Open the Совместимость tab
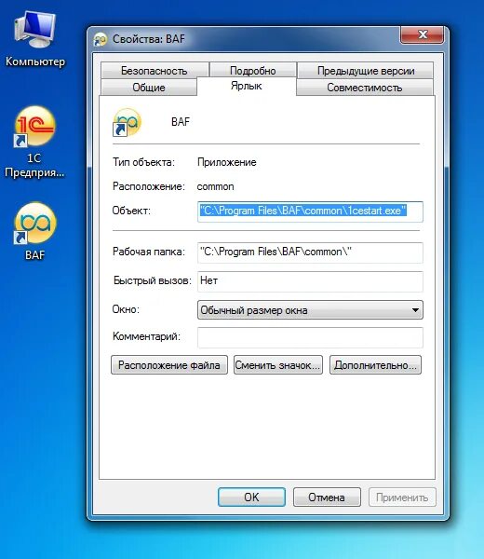This screenshot has width=484, height=559. pos(364,87)
